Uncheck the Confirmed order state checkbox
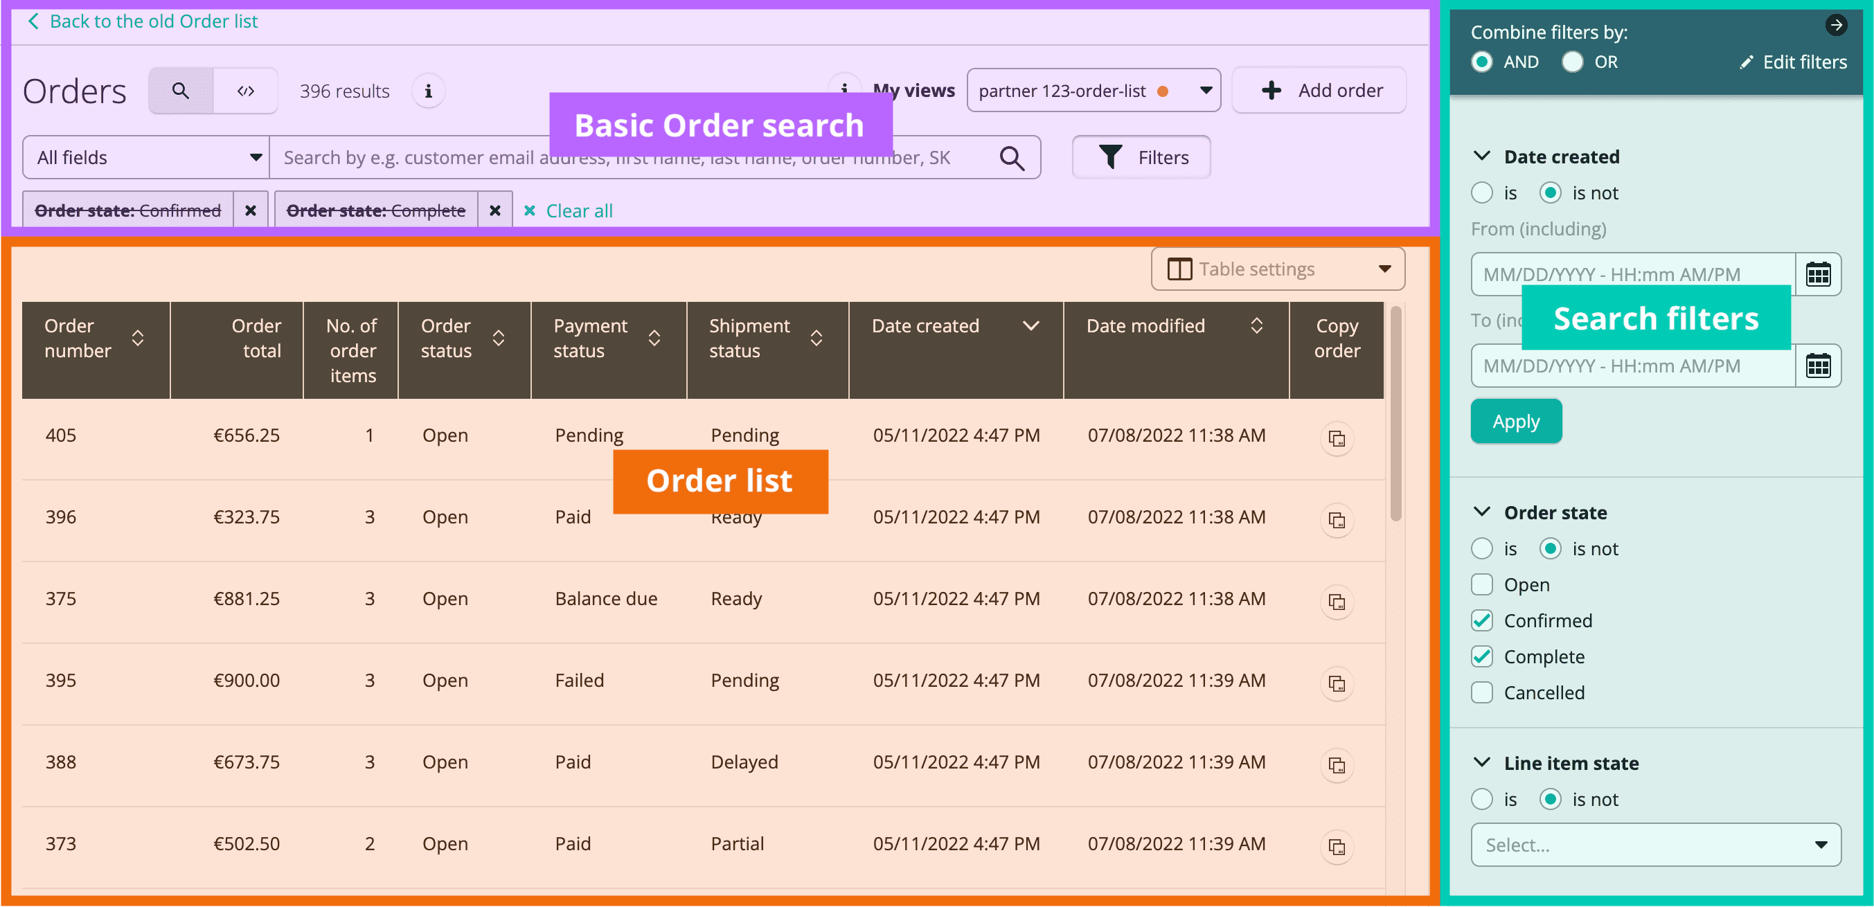1874x907 pixels. pyautogui.click(x=1481, y=620)
